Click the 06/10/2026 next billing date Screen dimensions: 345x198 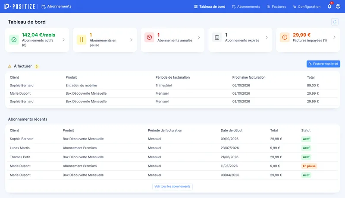[241, 85]
